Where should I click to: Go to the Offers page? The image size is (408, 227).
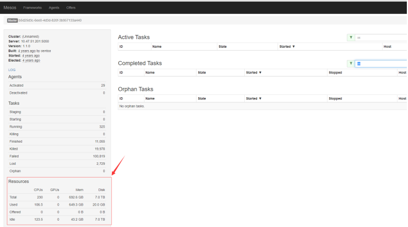pyautogui.click(x=71, y=8)
